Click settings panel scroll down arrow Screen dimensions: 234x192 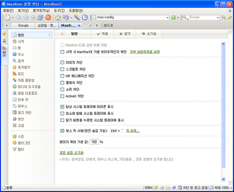pyautogui.click(x=223, y=179)
